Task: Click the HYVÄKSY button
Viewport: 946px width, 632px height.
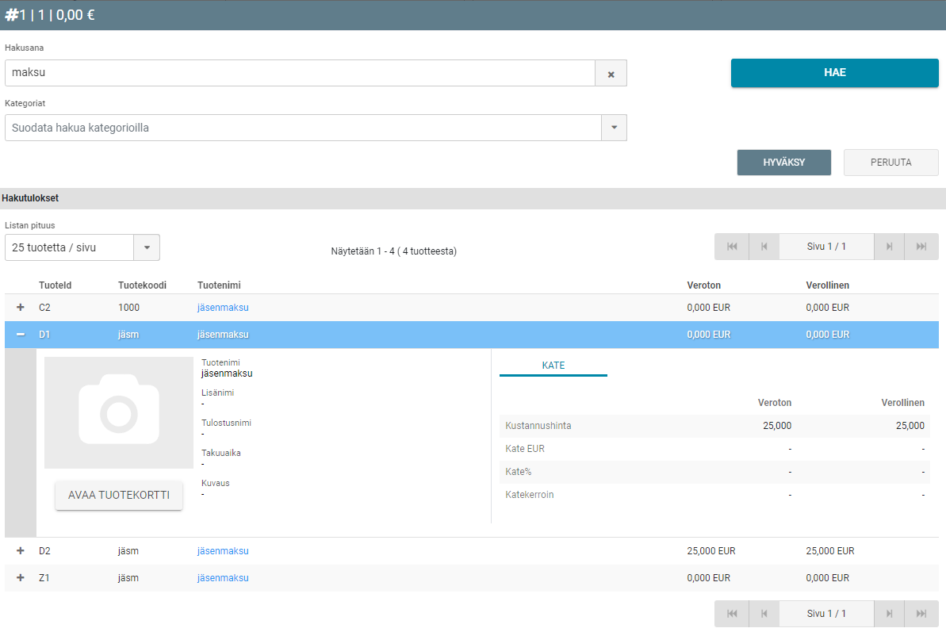Action: tap(783, 163)
